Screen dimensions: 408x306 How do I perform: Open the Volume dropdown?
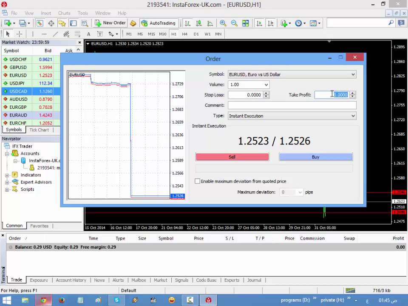(266, 85)
